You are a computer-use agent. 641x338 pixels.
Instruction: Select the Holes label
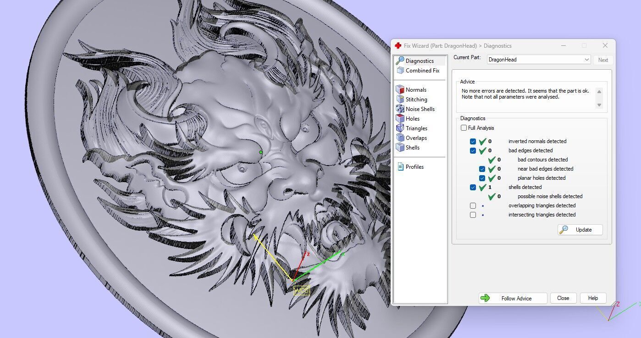(413, 118)
